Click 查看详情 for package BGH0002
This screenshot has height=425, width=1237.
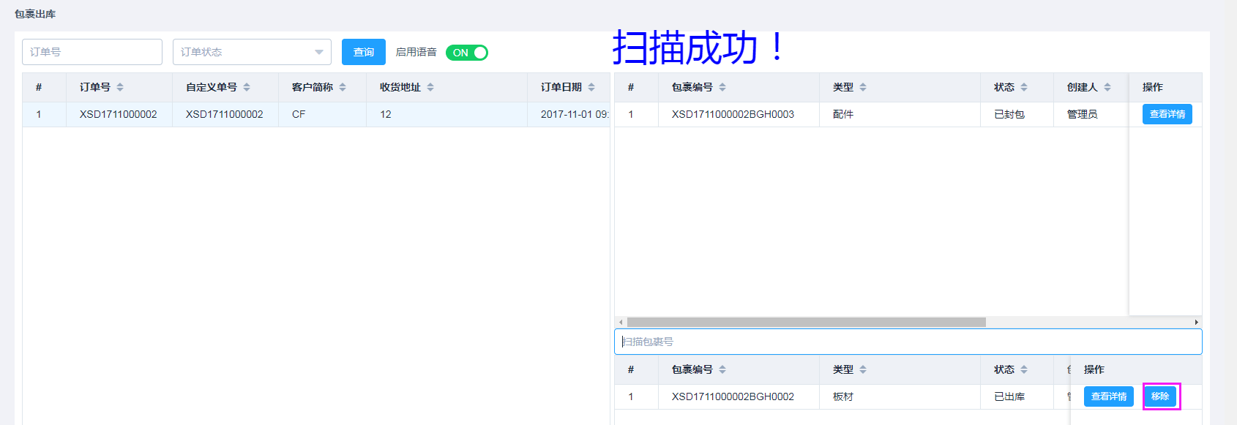[x=1108, y=396]
